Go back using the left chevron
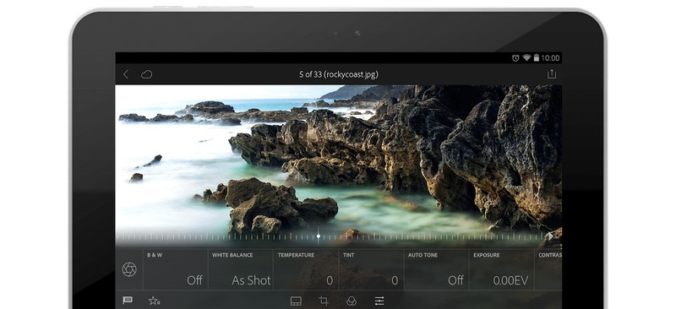676x309 pixels. point(126,74)
